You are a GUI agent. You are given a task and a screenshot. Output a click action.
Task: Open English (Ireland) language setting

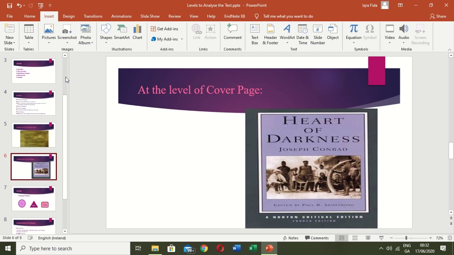click(x=52, y=238)
